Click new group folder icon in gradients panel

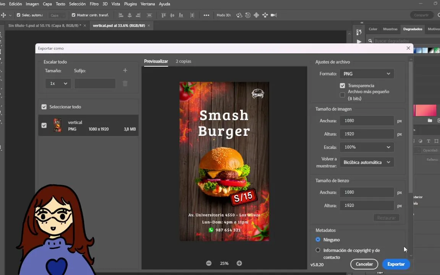[430, 120]
